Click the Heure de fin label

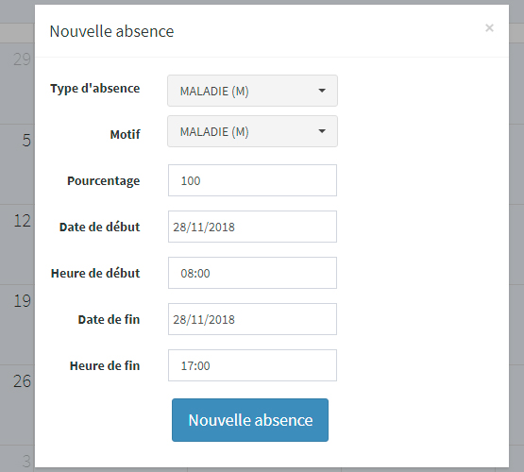105,365
